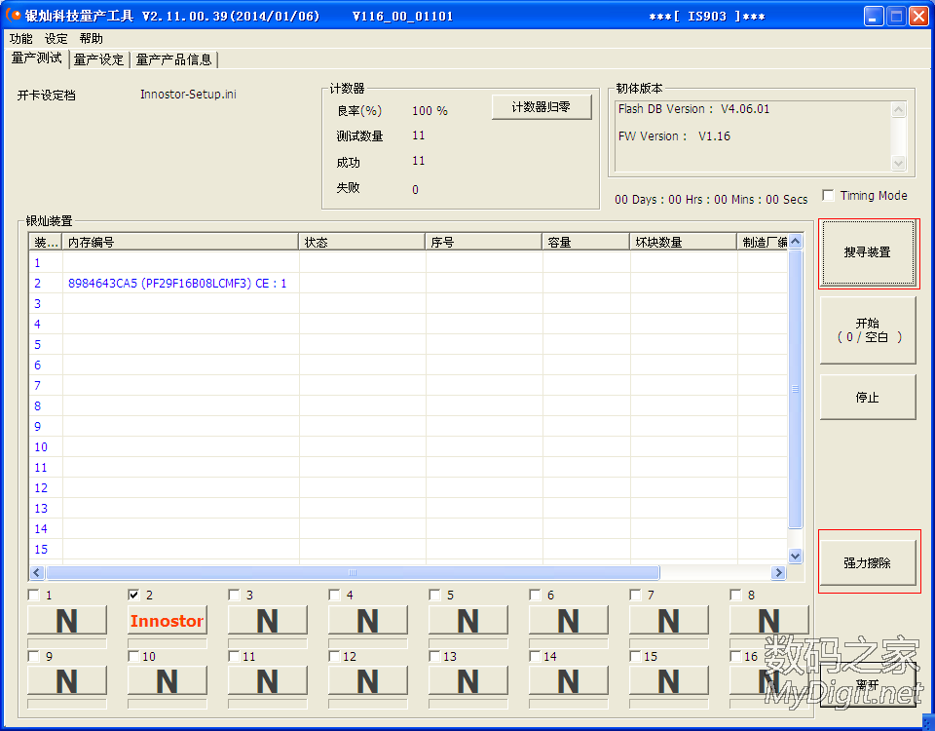The image size is (935, 731).
Task: Open the 帮助 menu
Action: tap(91, 39)
